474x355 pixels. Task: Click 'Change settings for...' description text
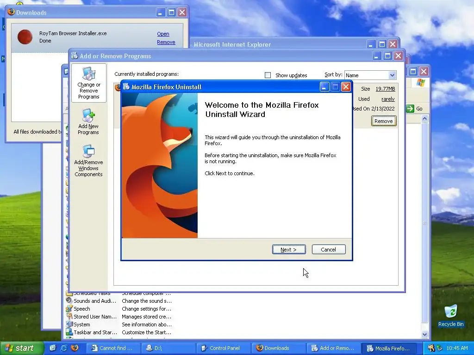pyautogui.click(x=146, y=309)
